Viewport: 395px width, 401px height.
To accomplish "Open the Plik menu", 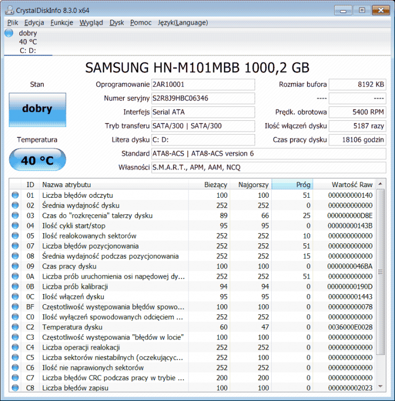I will (13, 22).
